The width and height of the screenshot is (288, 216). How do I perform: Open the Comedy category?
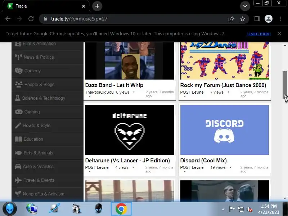click(48, 71)
